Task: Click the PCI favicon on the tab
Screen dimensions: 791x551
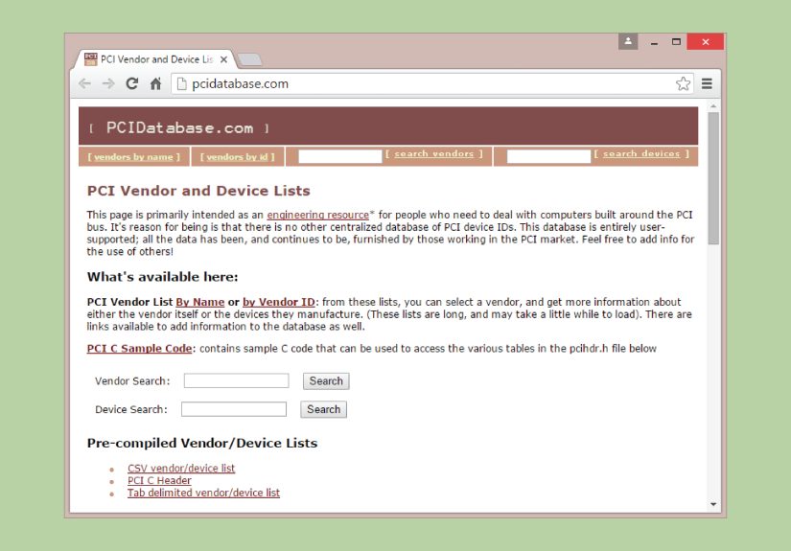Action: coord(91,59)
